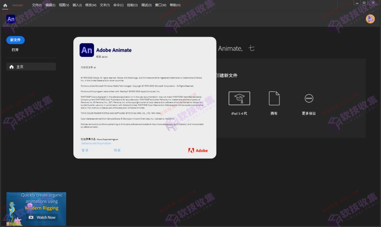Open the 更多预设 (More Presets) ellipsis
Screen dimensions: 381x227
click(309, 98)
